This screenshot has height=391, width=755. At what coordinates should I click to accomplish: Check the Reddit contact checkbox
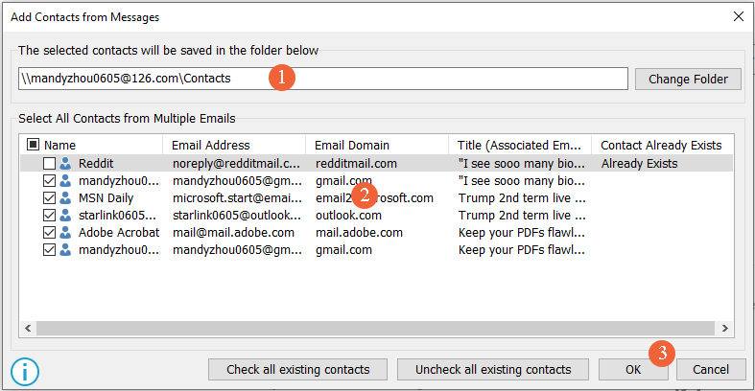pos(49,164)
